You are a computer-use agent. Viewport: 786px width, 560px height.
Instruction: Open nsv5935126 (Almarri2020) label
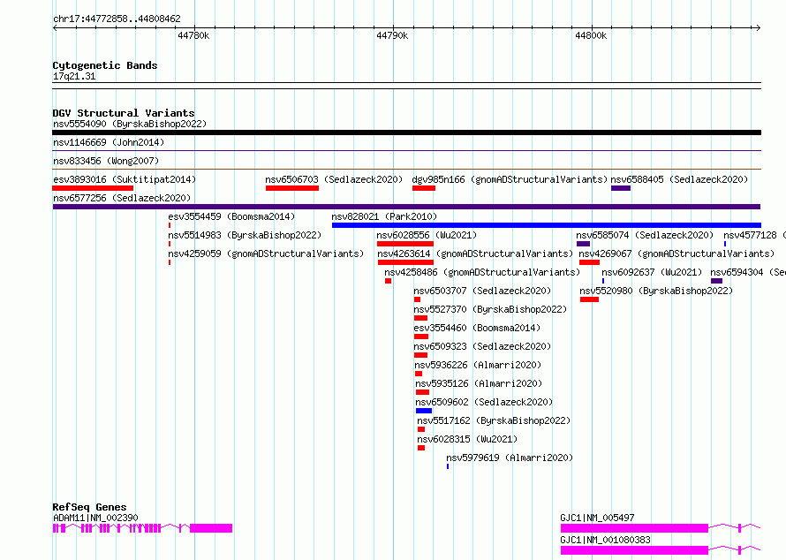click(479, 383)
